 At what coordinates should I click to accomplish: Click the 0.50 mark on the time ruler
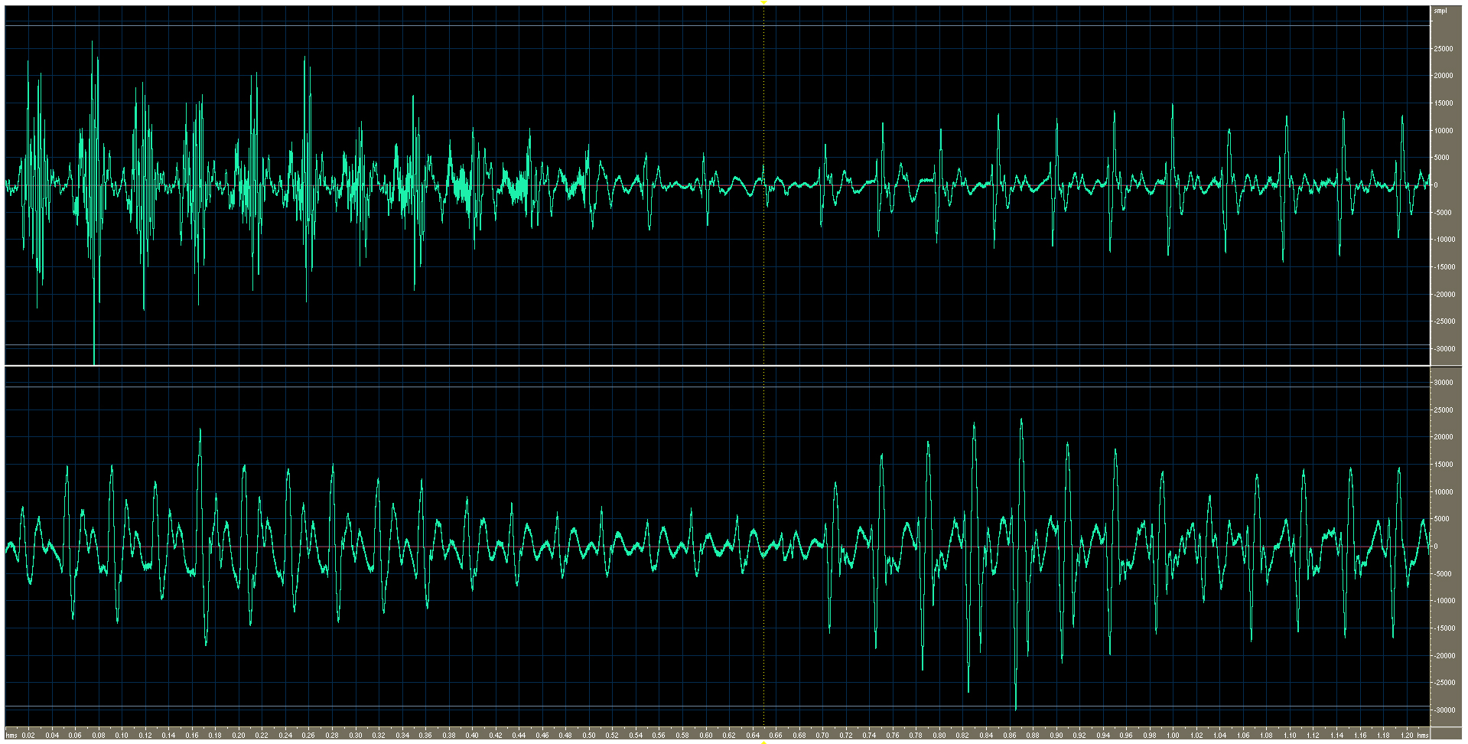coord(589,736)
